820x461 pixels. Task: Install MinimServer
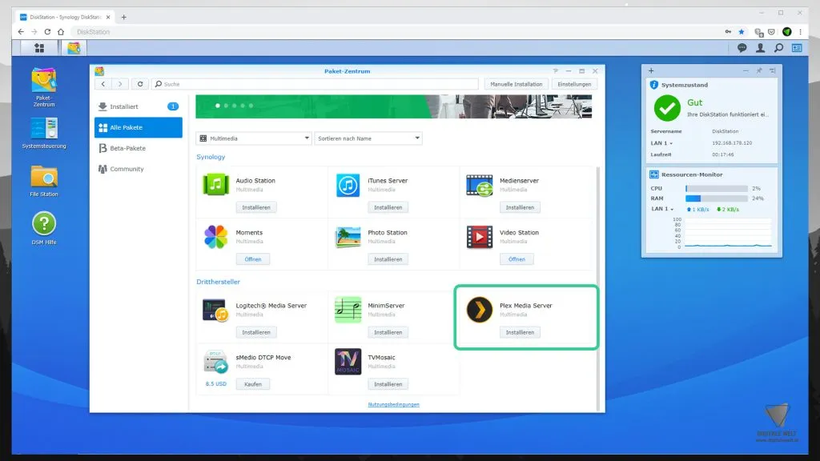coord(388,332)
